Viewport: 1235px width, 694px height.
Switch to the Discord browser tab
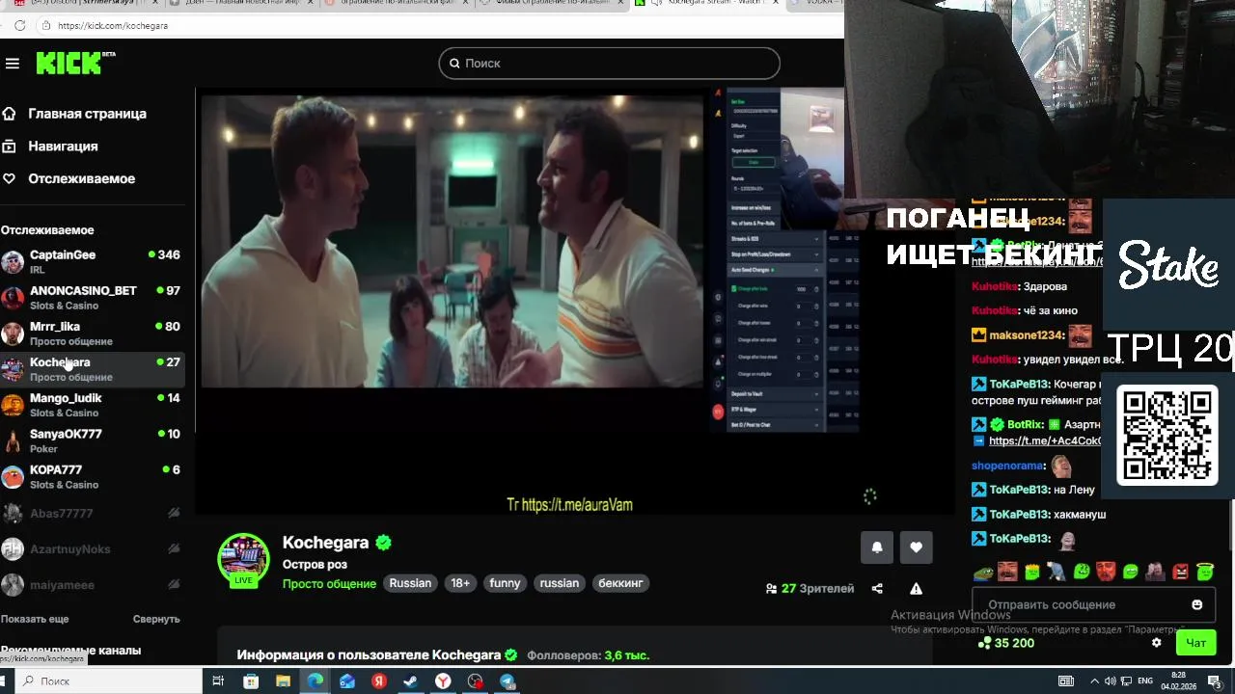pos(84,5)
